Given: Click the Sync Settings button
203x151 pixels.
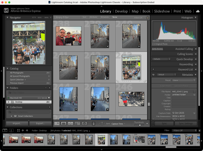Looking at the screenshot, I should pos(186,124).
